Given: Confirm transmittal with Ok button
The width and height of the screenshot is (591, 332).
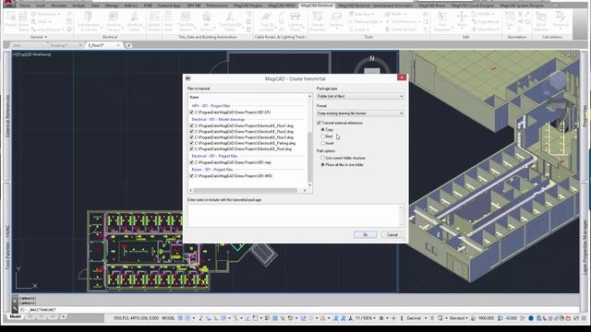Looking at the screenshot, I should tap(365, 234).
